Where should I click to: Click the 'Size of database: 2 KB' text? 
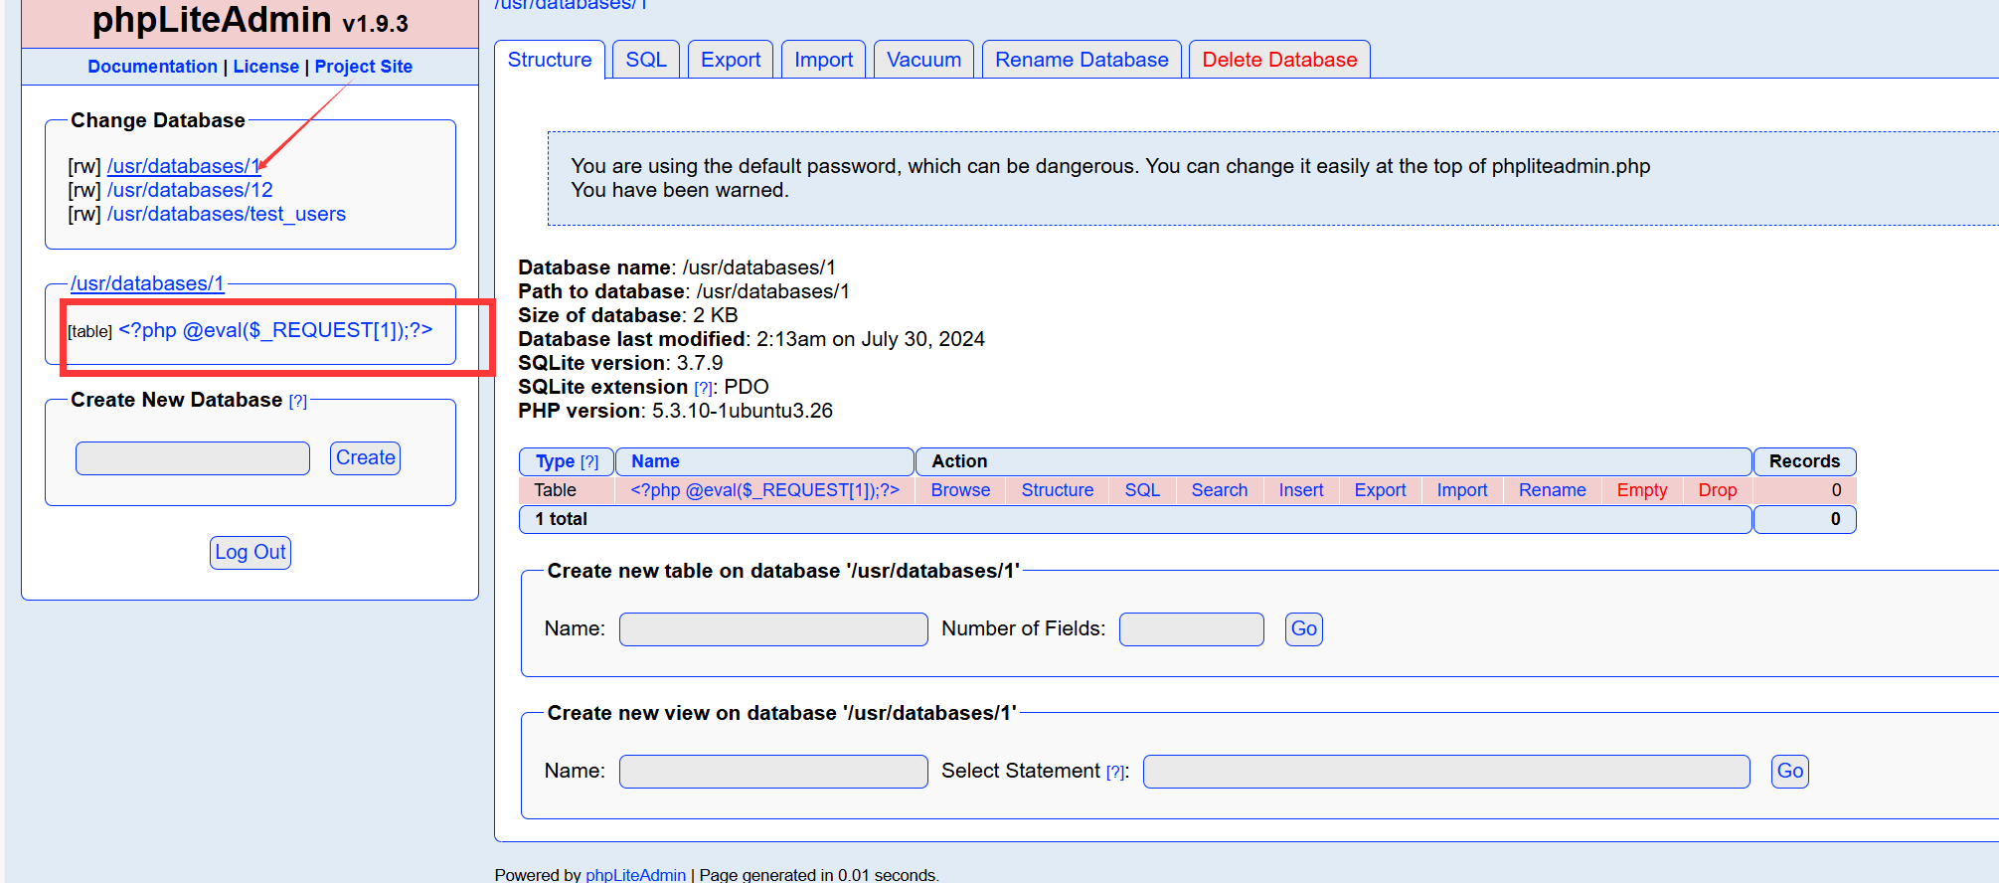pos(628,315)
